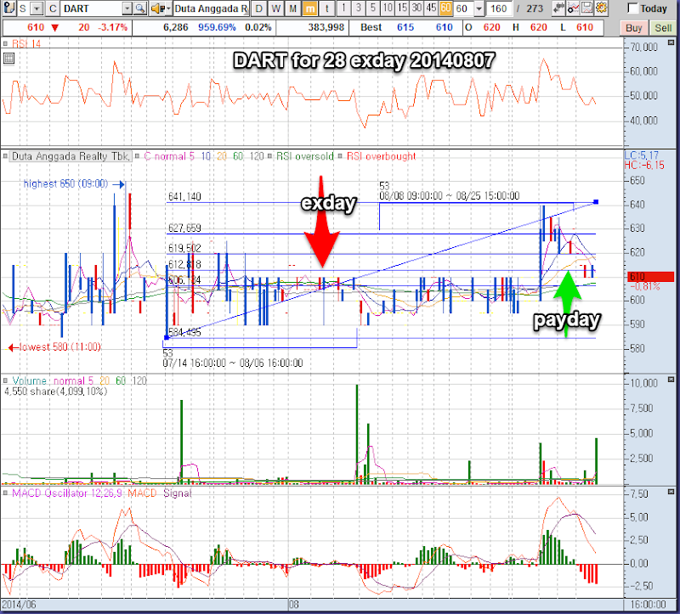Select the 45-minute interval button
The width and height of the screenshot is (680, 614).
pos(431,8)
